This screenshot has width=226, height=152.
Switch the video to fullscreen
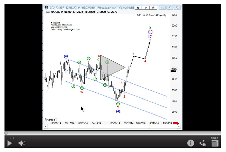[215, 143]
